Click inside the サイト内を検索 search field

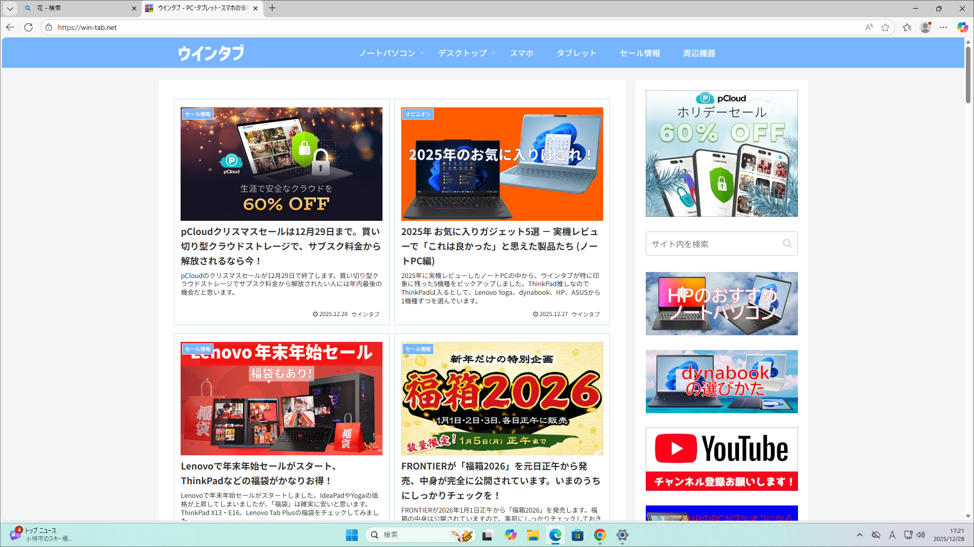(710, 244)
